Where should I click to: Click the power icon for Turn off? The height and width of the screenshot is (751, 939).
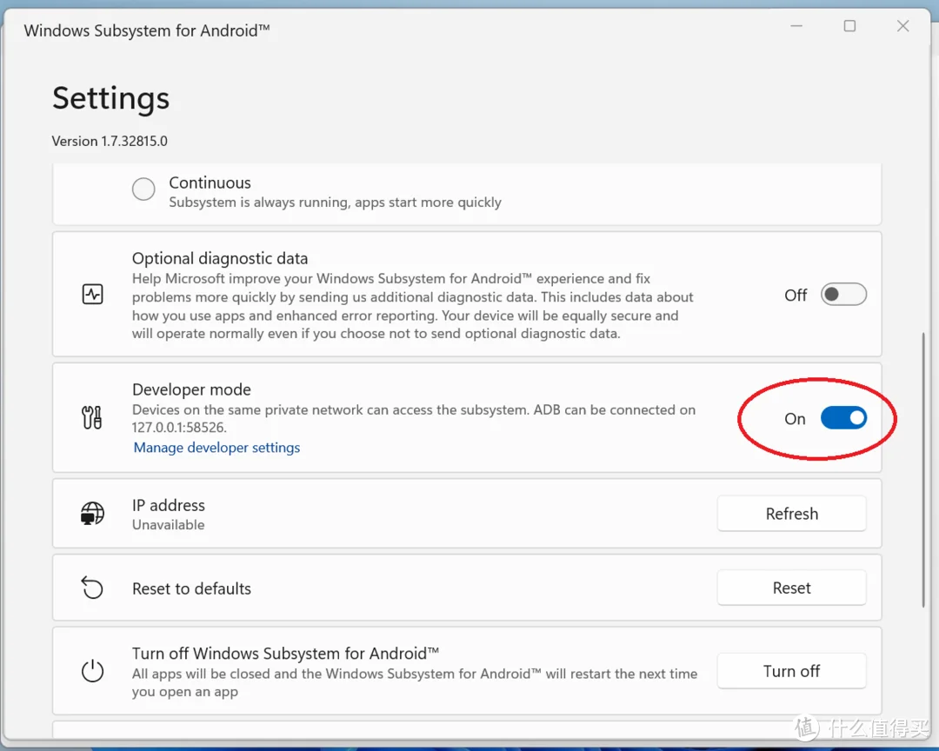point(92,671)
